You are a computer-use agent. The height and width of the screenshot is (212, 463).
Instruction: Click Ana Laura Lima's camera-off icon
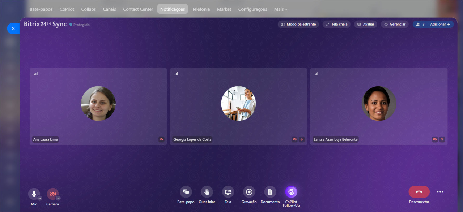click(x=161, y=139)
